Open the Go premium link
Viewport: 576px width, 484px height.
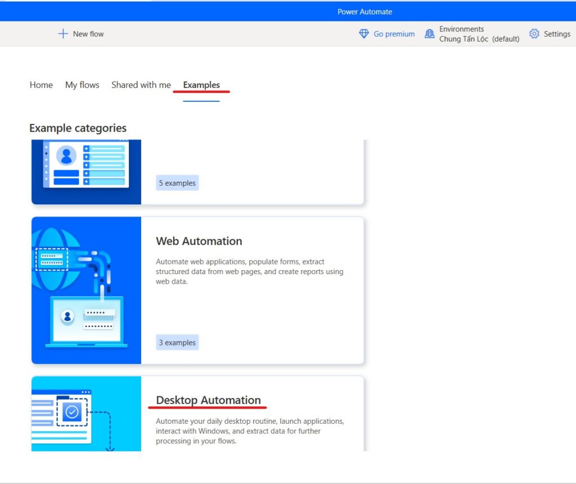click(x=394, y=34)
